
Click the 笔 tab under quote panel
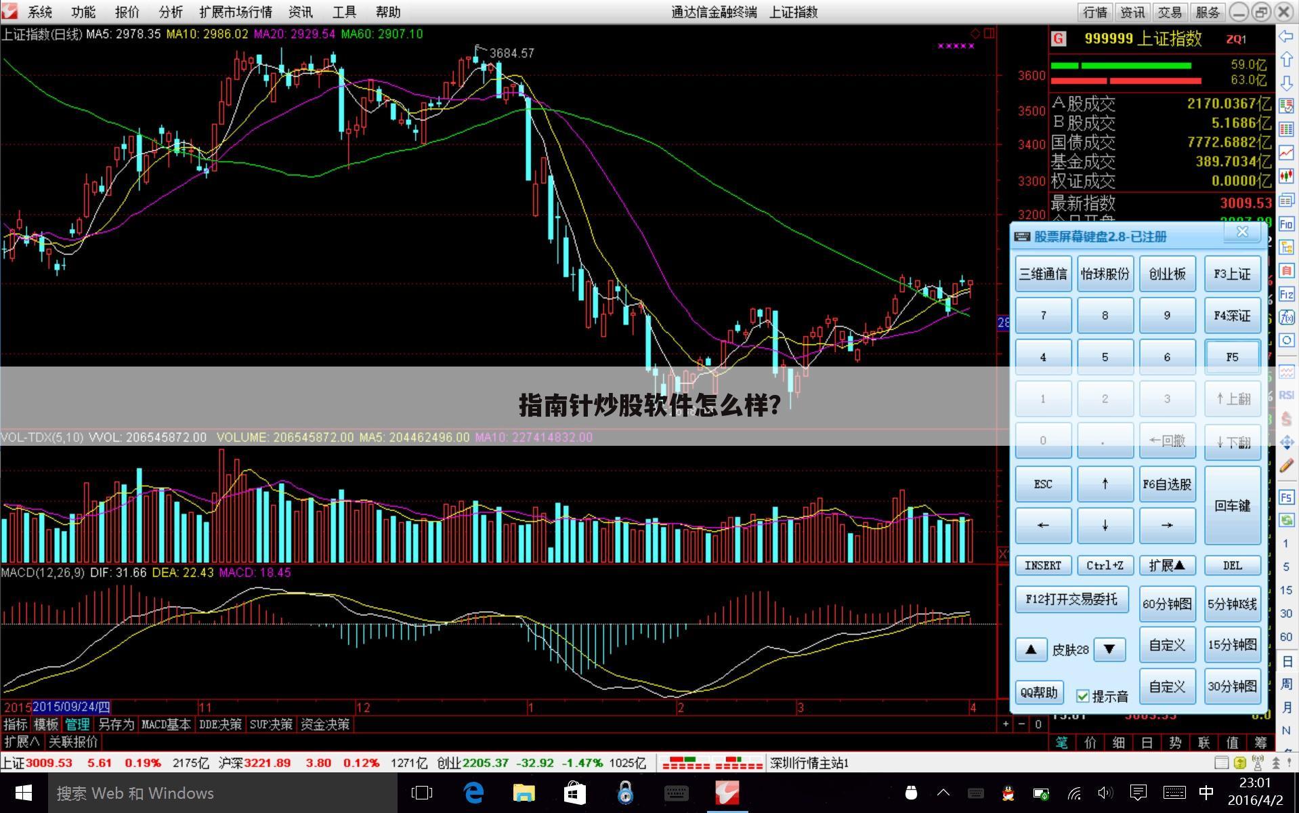coord(1061,743)
